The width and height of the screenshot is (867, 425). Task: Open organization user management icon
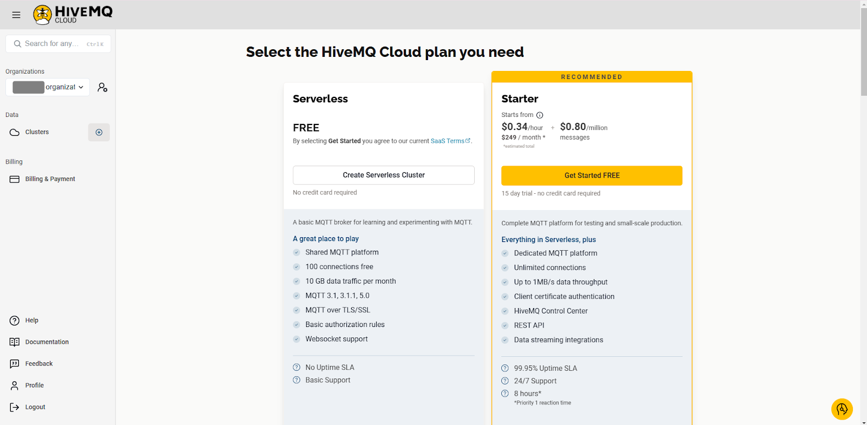click(102, 87)
